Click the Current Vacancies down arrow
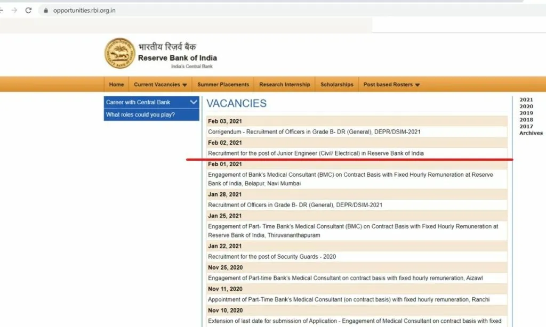Viewport: 546px width, 327px height. click(x=184, y=85)
